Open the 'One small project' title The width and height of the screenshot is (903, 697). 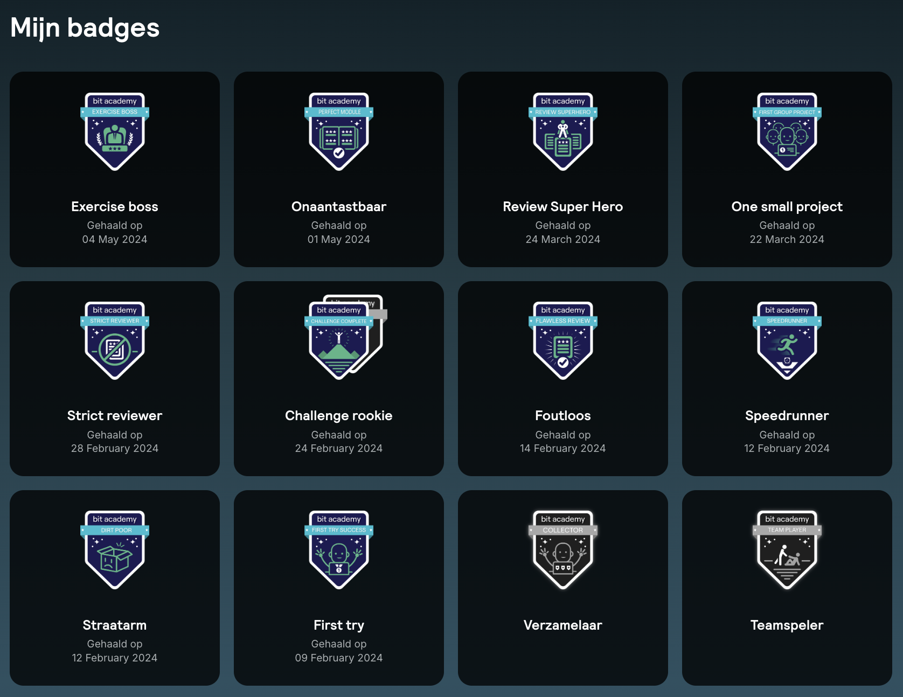click(787, 207)
